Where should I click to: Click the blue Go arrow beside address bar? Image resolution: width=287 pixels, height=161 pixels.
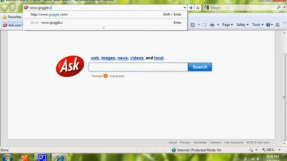click(191, 8)
